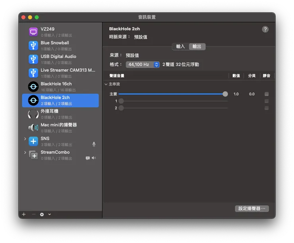Expand the StreamCombo device

click(x=25, y=152)
